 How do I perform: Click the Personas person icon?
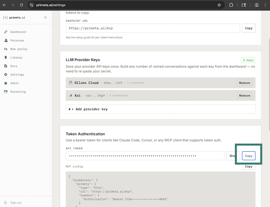click(6, 40)
